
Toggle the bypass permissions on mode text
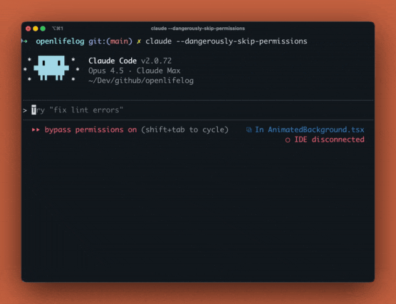(x=90, y=130)
